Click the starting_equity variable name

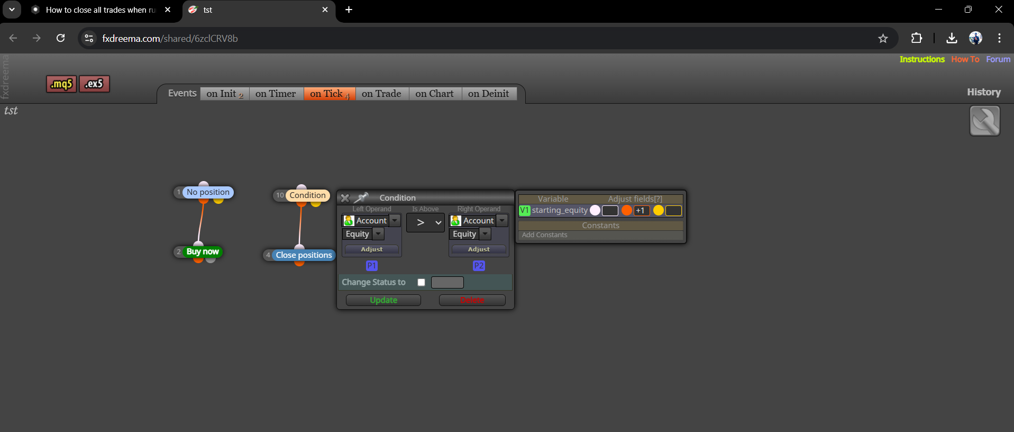point(560,210)
